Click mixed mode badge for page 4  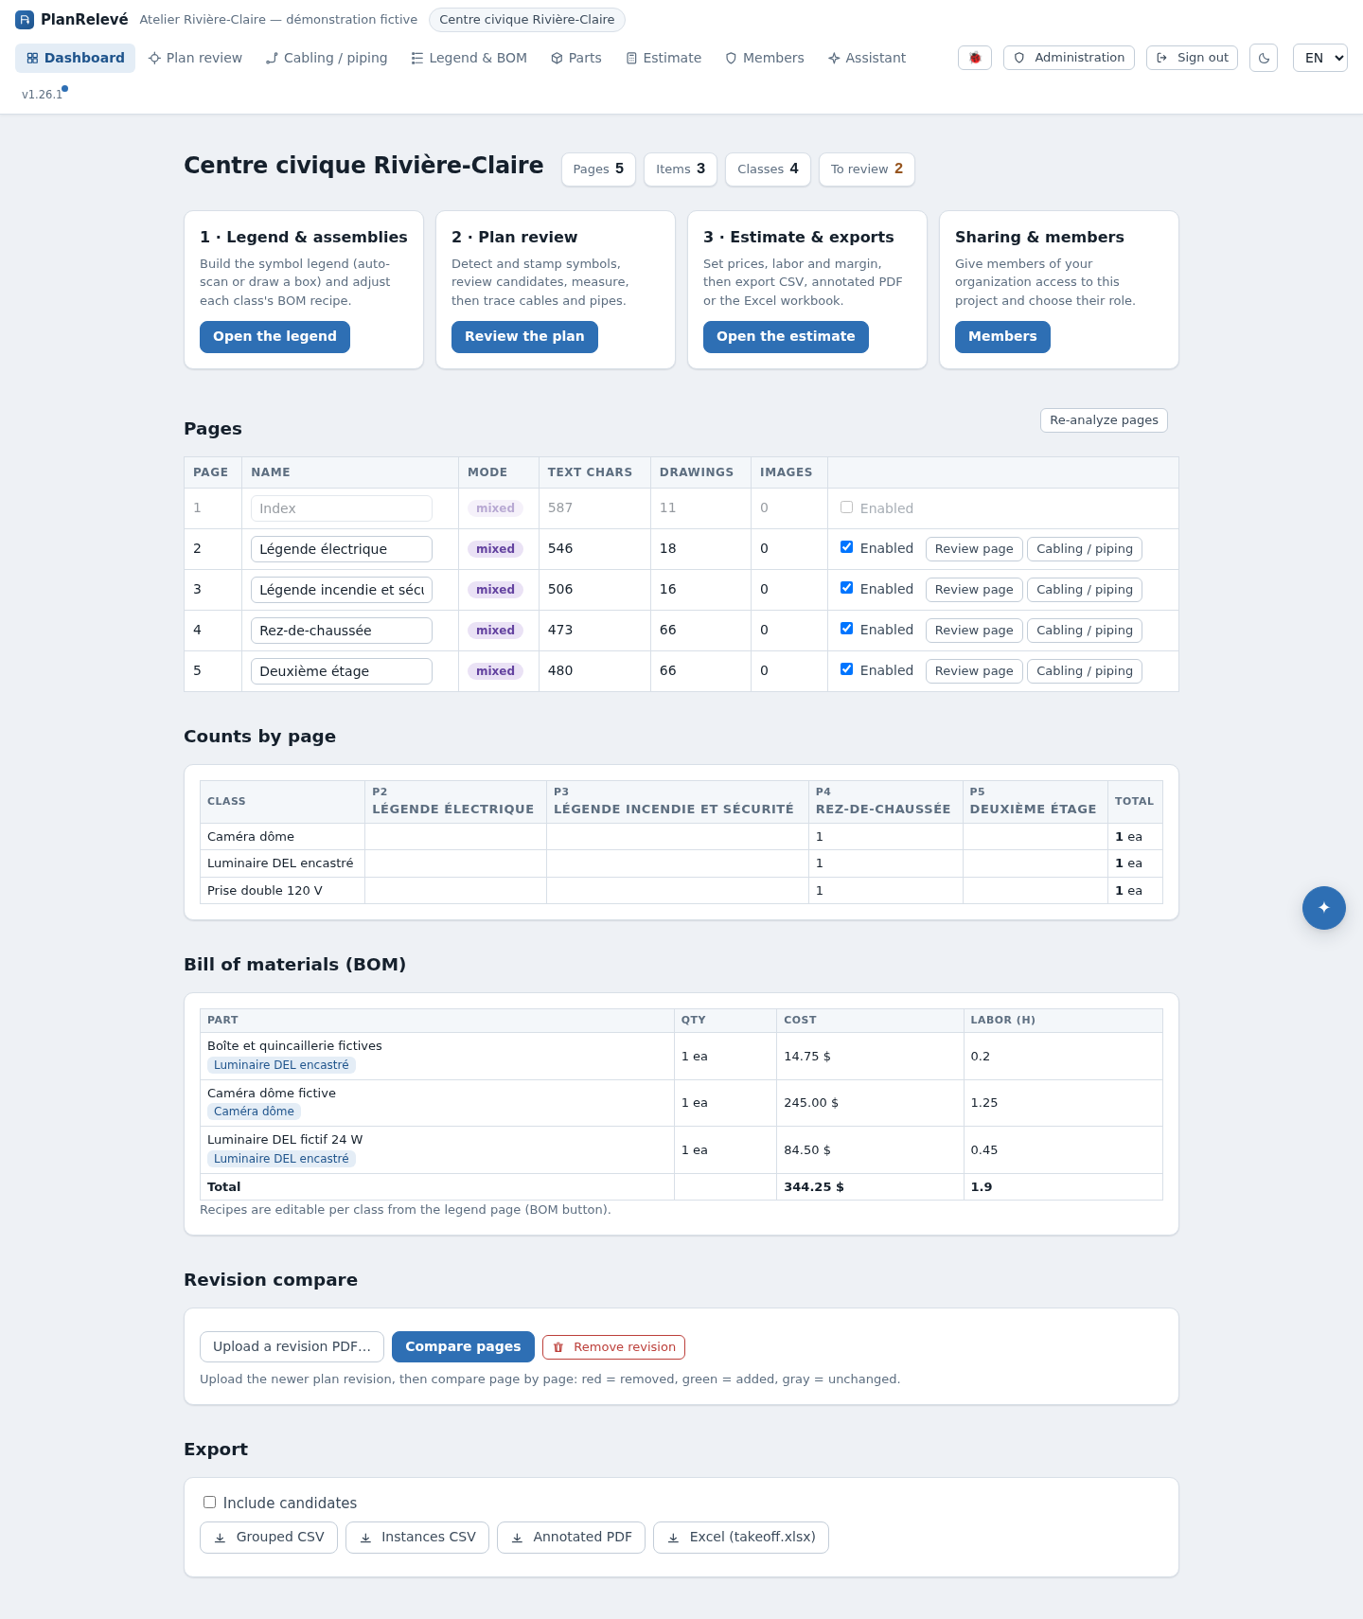pos(495,631)
